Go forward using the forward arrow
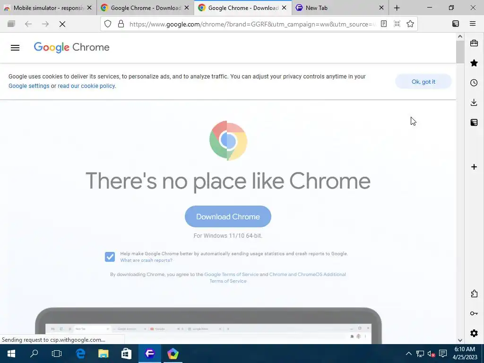This screenshot has width=484, height=363. click(45, 24)
